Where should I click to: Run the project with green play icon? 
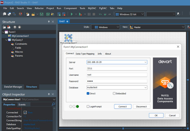click(x=72, y=14)
